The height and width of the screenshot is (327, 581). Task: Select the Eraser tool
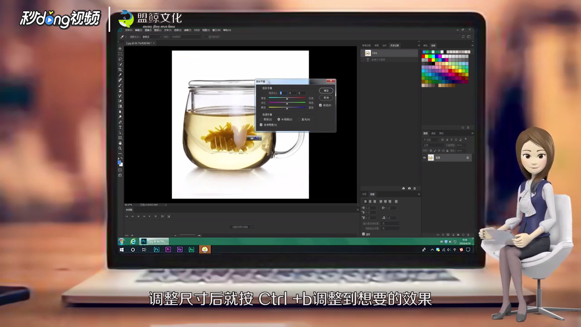point(120,100)
